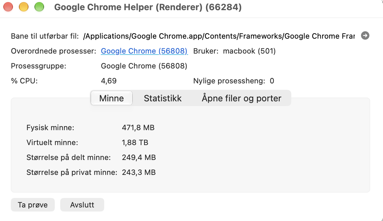383x221 pixels.
Task: Select the Nylige prosessheng value 0
Action: (x=272, y=81)
